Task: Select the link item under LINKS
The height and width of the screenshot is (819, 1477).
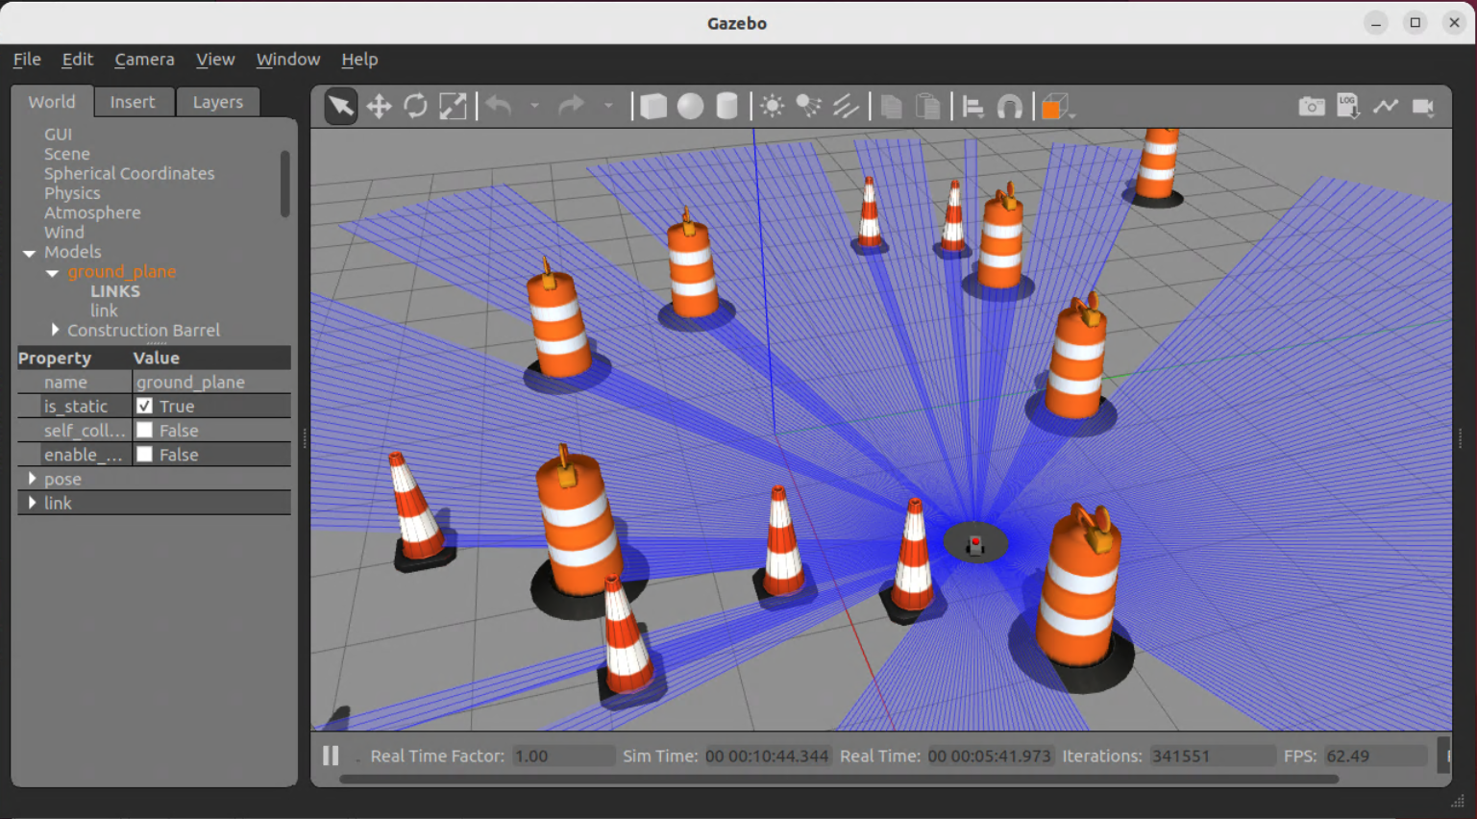Action: 104,310
